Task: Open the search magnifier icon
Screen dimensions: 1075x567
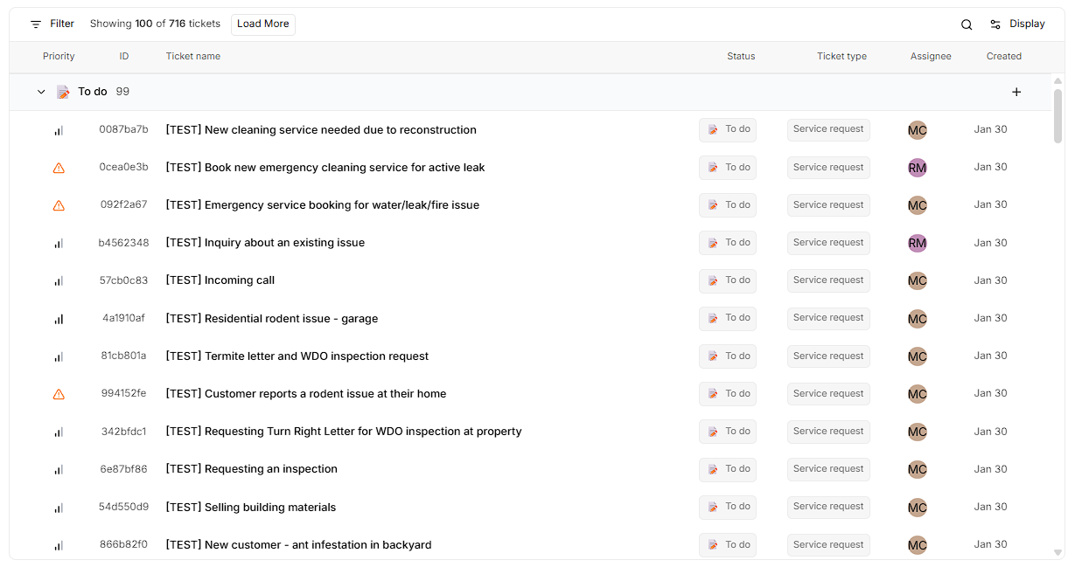Action: point(967,24)
